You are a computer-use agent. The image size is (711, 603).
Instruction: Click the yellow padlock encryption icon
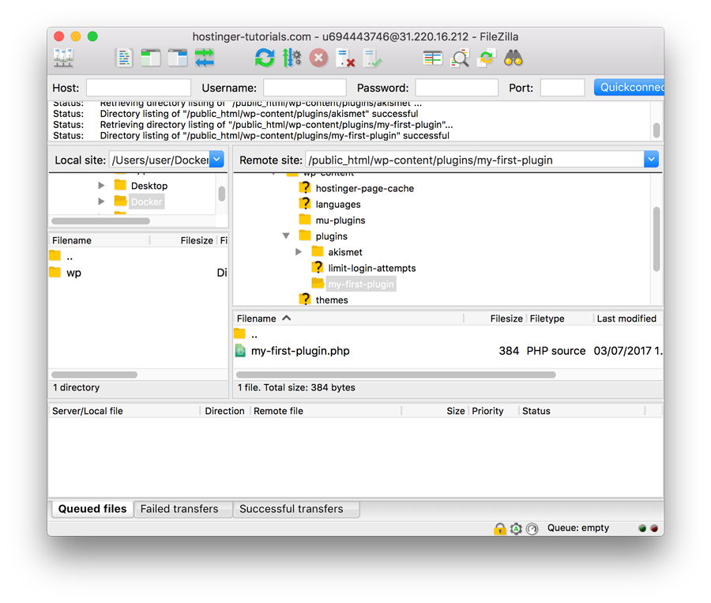coord(500,529)
